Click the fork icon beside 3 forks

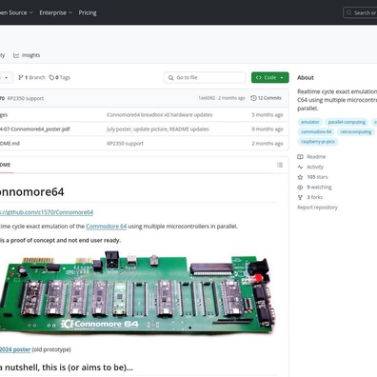(300, 197)
